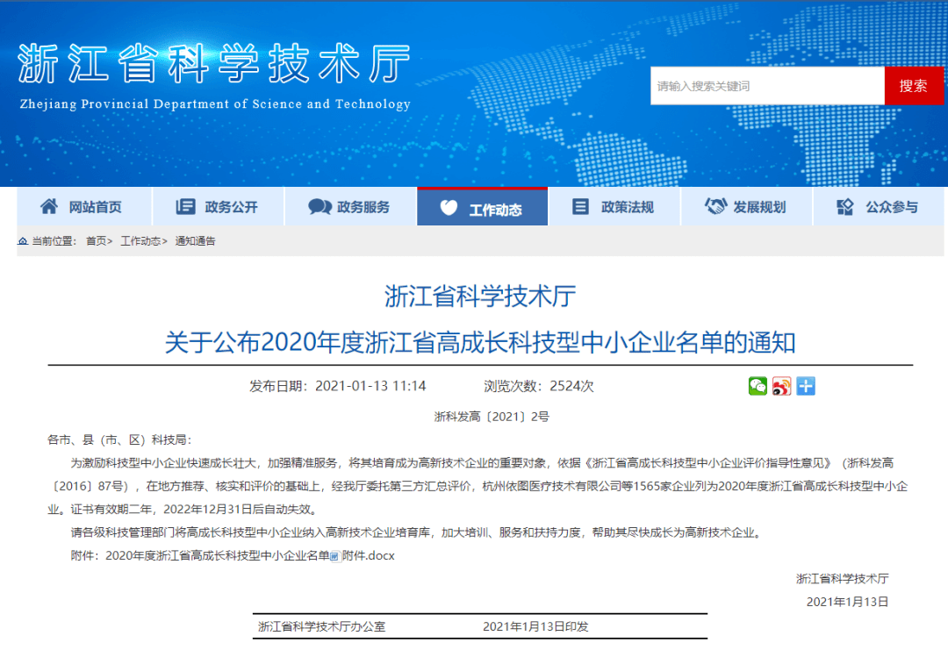
Task: Focus the 请输入搜索关键词 search box
Action: tap(766, 86)
